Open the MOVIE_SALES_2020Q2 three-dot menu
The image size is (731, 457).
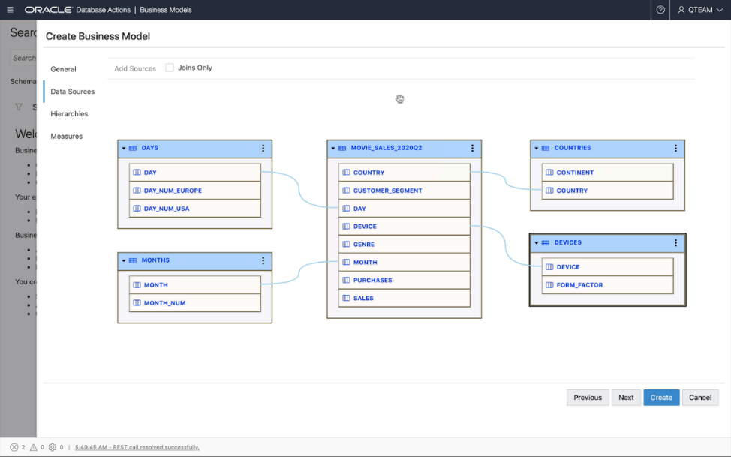click(x=472, y=149)
